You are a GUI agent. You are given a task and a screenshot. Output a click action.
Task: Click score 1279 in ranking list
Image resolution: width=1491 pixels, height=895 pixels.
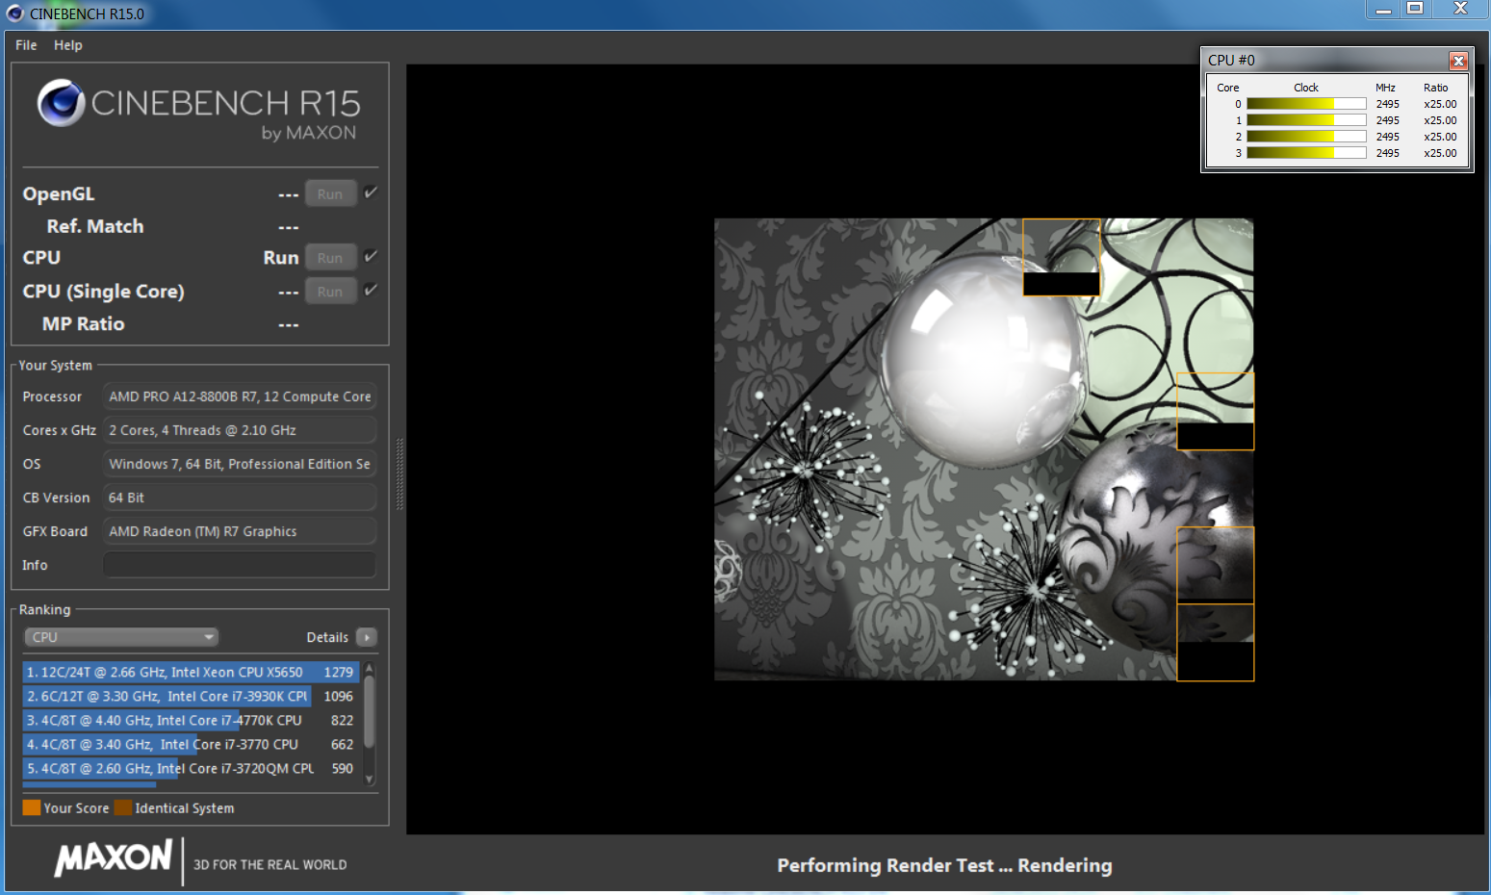pos(338,672)
